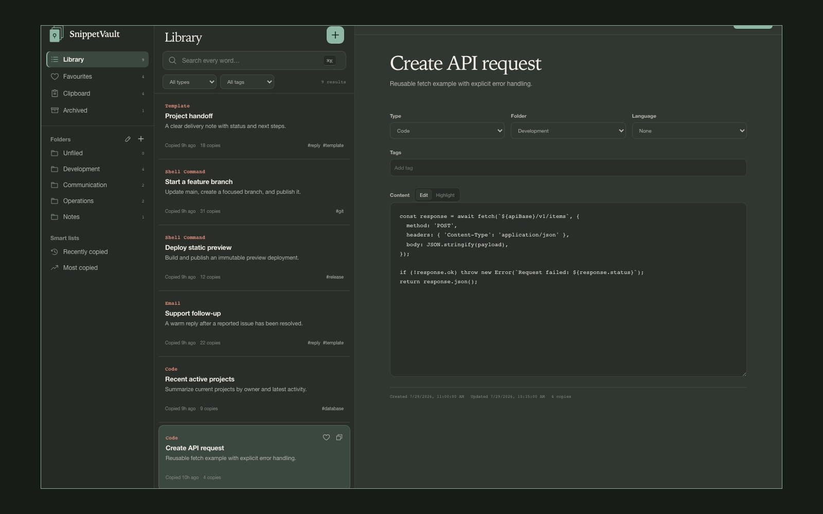This screenshot has height=514, width=823.
Task: Click the #database tag
Action: 333,409
